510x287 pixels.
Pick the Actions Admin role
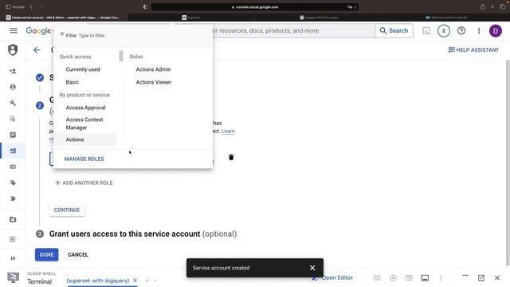pyautogui.click(x=153, y=69)
